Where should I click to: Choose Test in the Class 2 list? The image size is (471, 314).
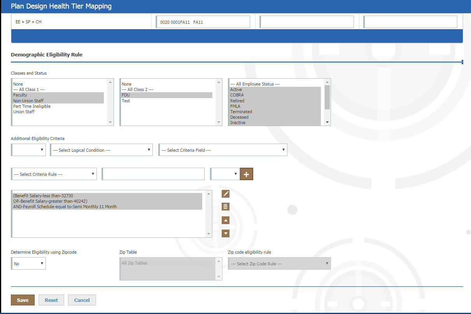pos(126,101)
